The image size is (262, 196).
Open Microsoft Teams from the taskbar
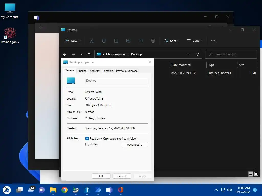pos(109,190)
